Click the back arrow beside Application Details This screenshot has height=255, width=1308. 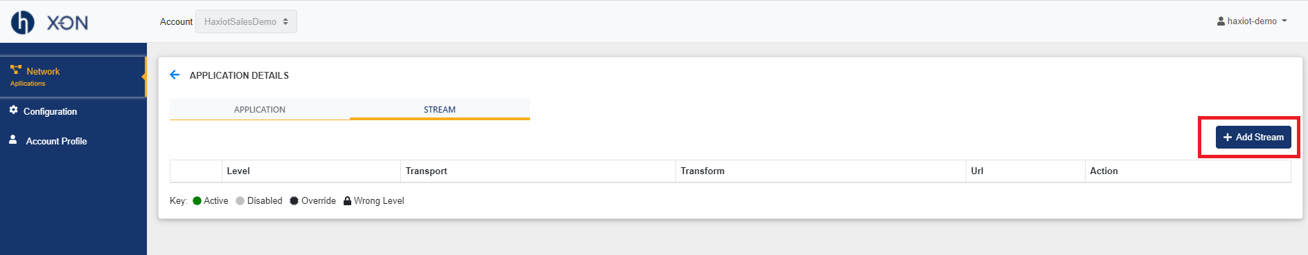coord(175,75)
